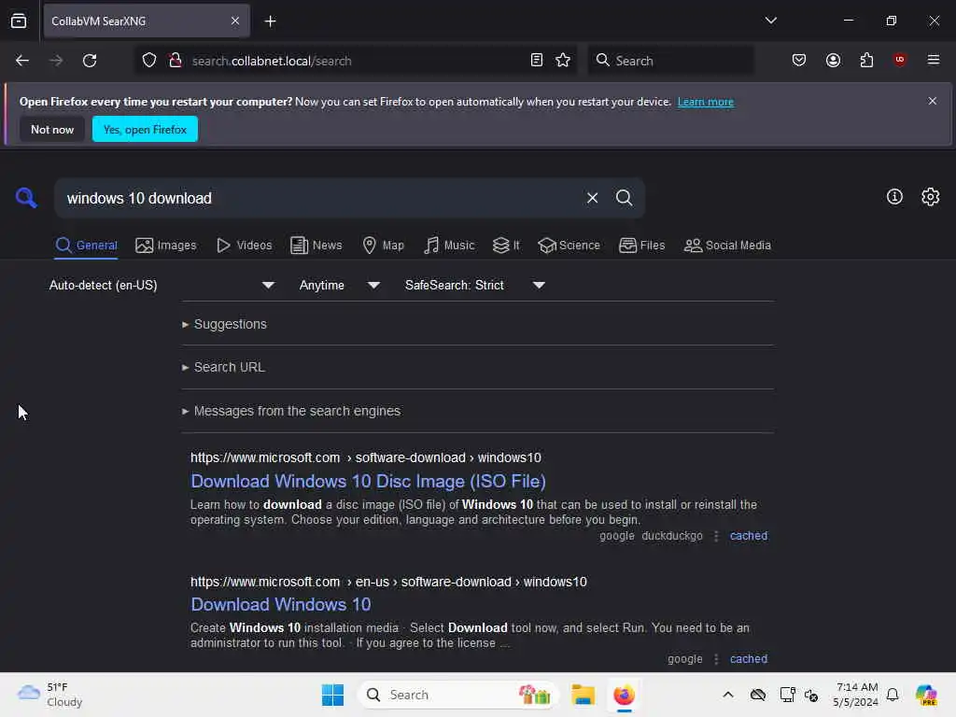Image resolution: width=956 pixels, height=717 pixels.
Task: Switch to the Music category tab
Action: point(449,246)
